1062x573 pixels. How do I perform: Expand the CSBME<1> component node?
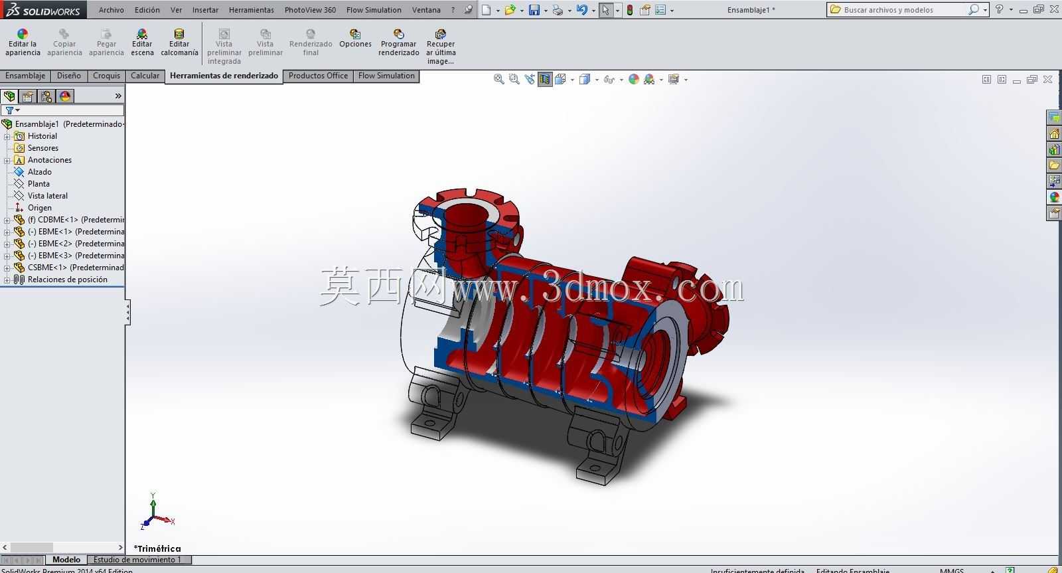pos(7,268)
